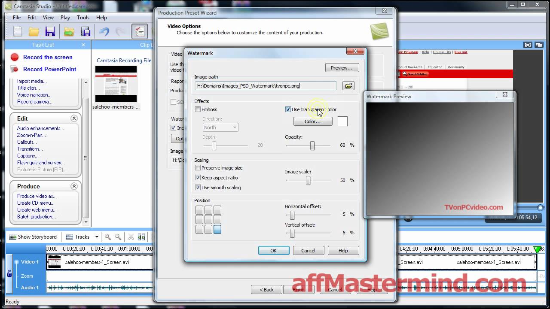The height and width of the screenshot is (309, 550).
Task: Open the emboss Direction North dropdown
Action: click(220, 127)
